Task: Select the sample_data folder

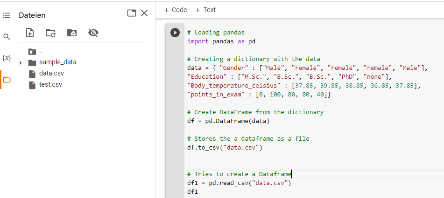Action: pos(58,62)
